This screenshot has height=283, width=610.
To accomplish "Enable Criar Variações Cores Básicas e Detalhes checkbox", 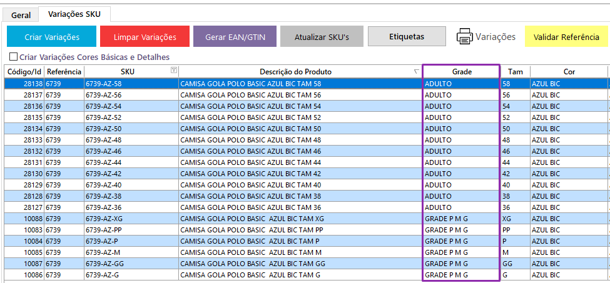I will click(x=13, y=57).
